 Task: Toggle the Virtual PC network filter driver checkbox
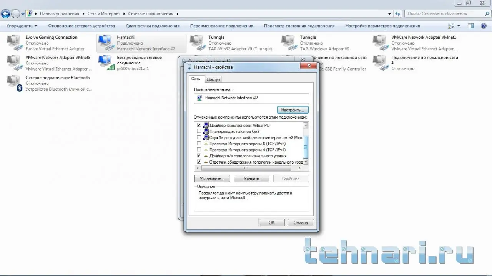click(x=199, y=126)
